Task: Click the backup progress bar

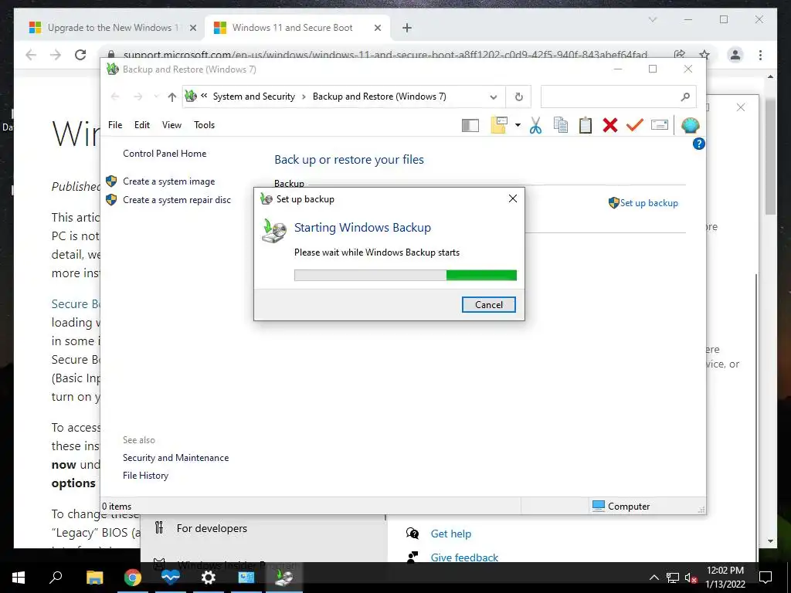Action: click(406, 276)
